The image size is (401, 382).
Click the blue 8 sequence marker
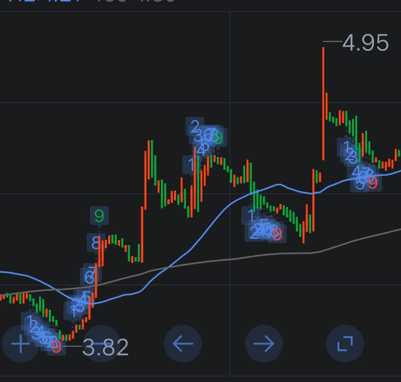96,243
